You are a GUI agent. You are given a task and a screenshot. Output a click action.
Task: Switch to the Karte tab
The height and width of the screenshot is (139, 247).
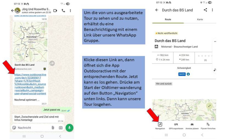click(200, 20)
